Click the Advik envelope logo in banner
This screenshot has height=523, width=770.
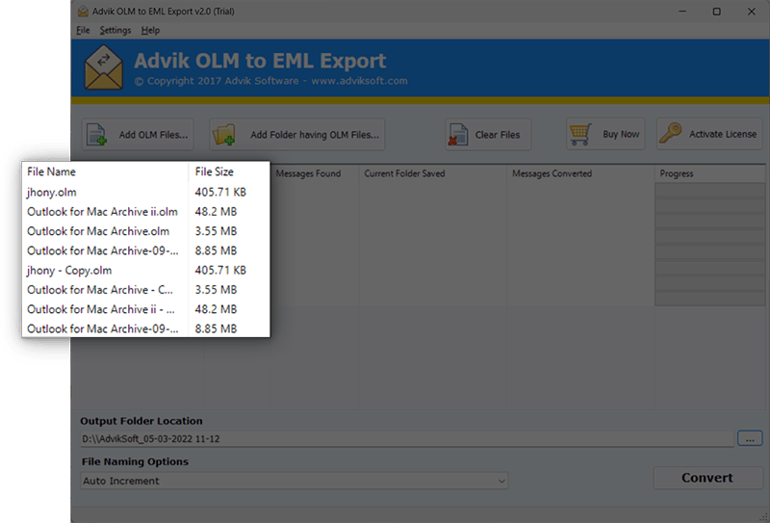tap(104, 67)
